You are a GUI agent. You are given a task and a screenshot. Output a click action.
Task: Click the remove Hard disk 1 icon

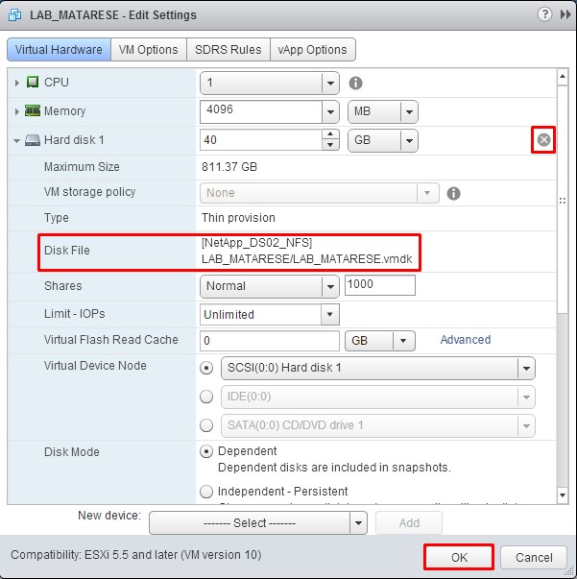pyautogui.click(x=544, y=140)
